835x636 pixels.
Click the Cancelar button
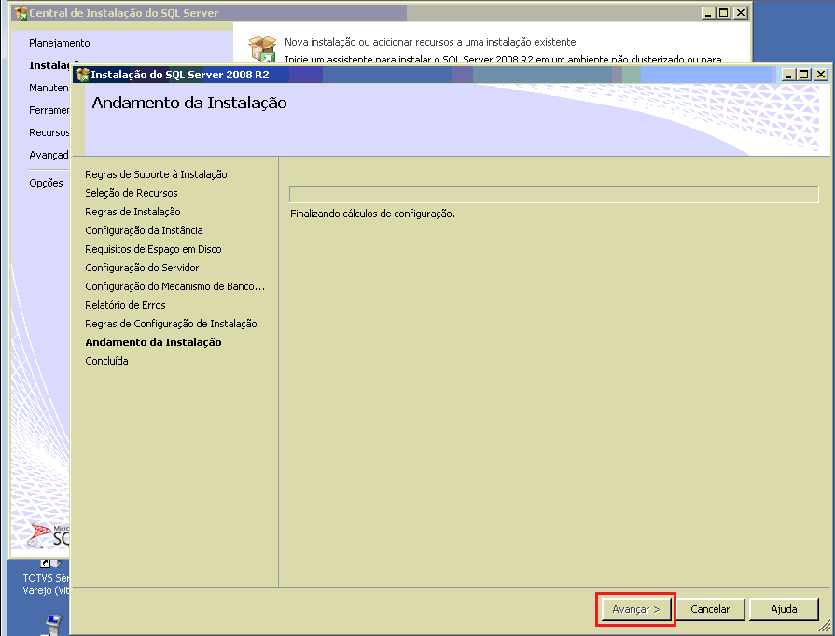point(710,609)
